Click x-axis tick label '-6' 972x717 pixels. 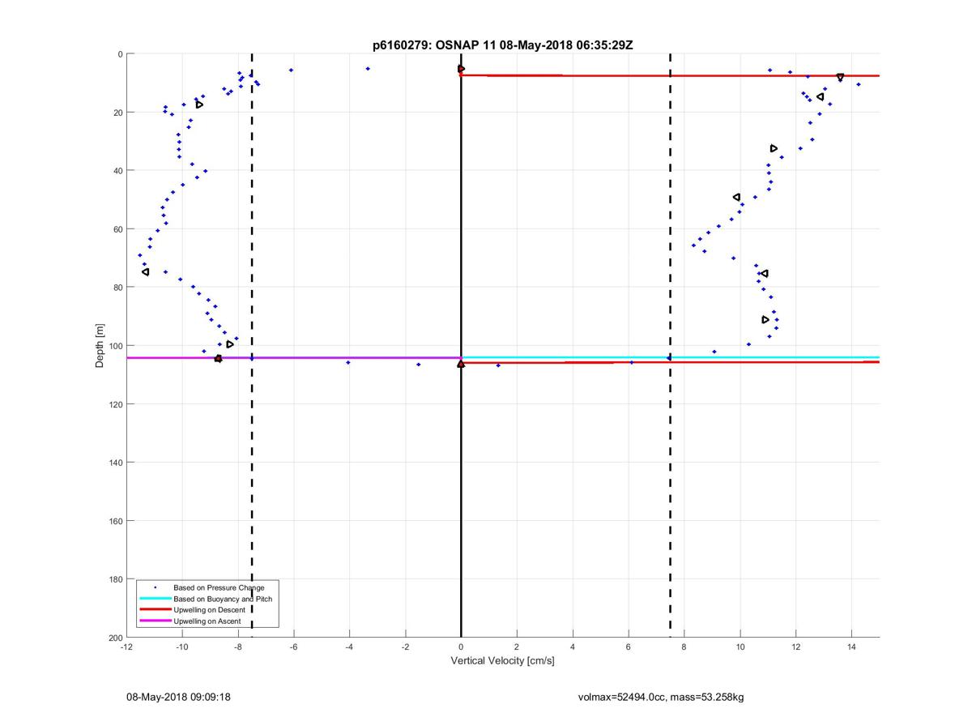point(293,647)
